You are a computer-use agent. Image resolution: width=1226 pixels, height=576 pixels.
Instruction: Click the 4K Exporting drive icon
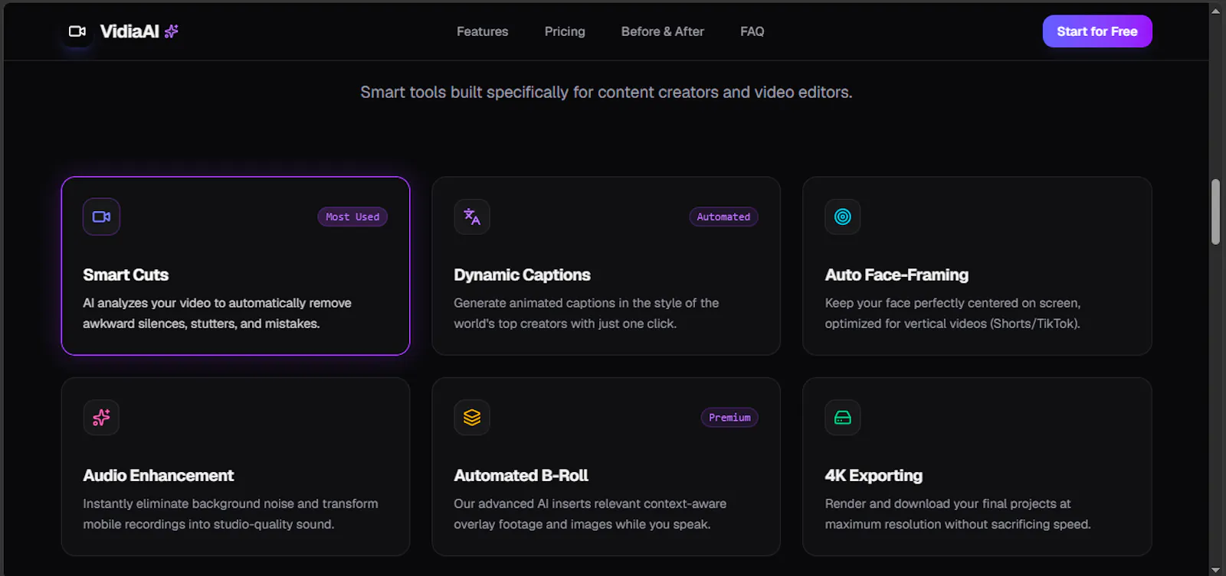[843, 418]
